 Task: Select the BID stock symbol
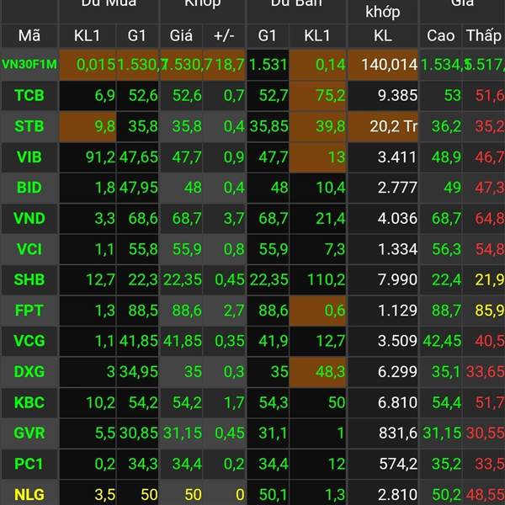(x=29, y=188)
